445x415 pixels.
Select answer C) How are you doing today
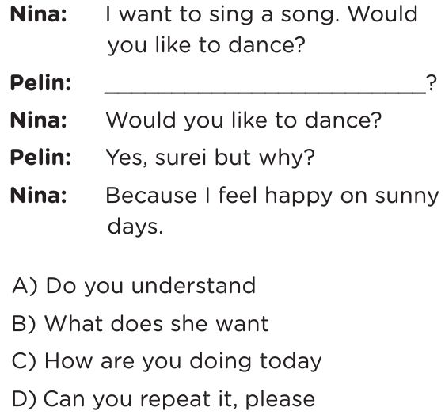(x=166, y=362)
